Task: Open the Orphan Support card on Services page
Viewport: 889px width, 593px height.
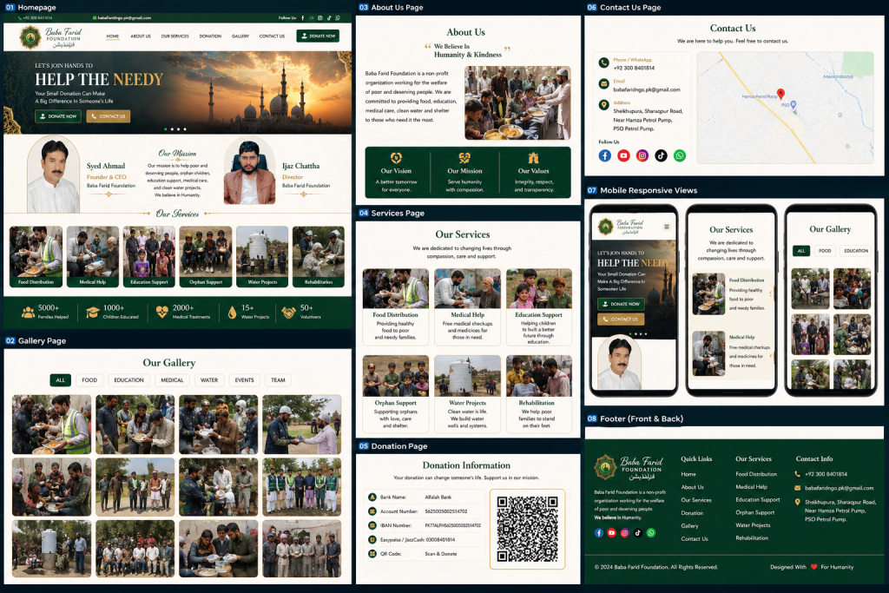Action: (395, 386)
